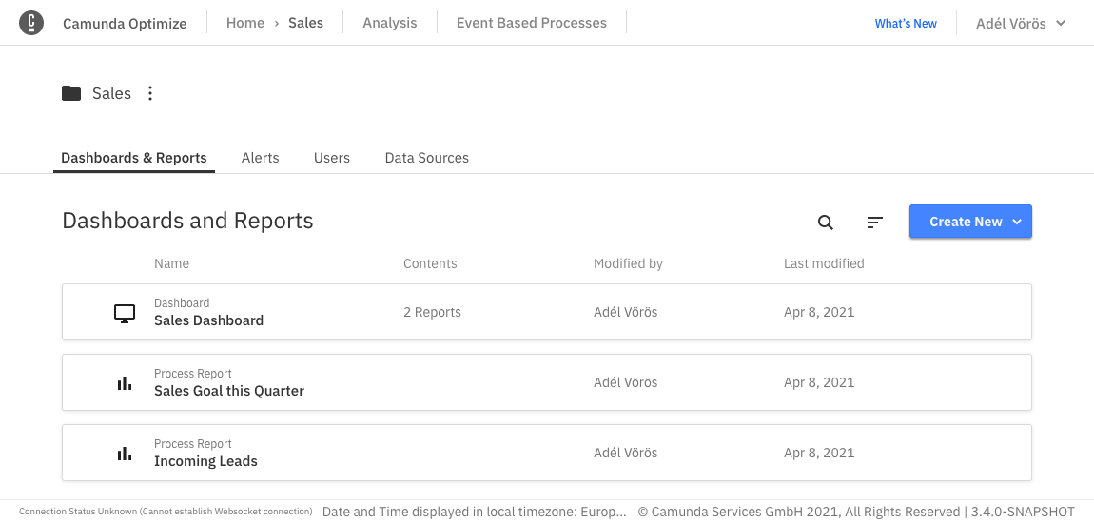Screen dimensions: 1094x523
Task: Click the Incoming Leads bar chart icon
Action: [125, 454]
